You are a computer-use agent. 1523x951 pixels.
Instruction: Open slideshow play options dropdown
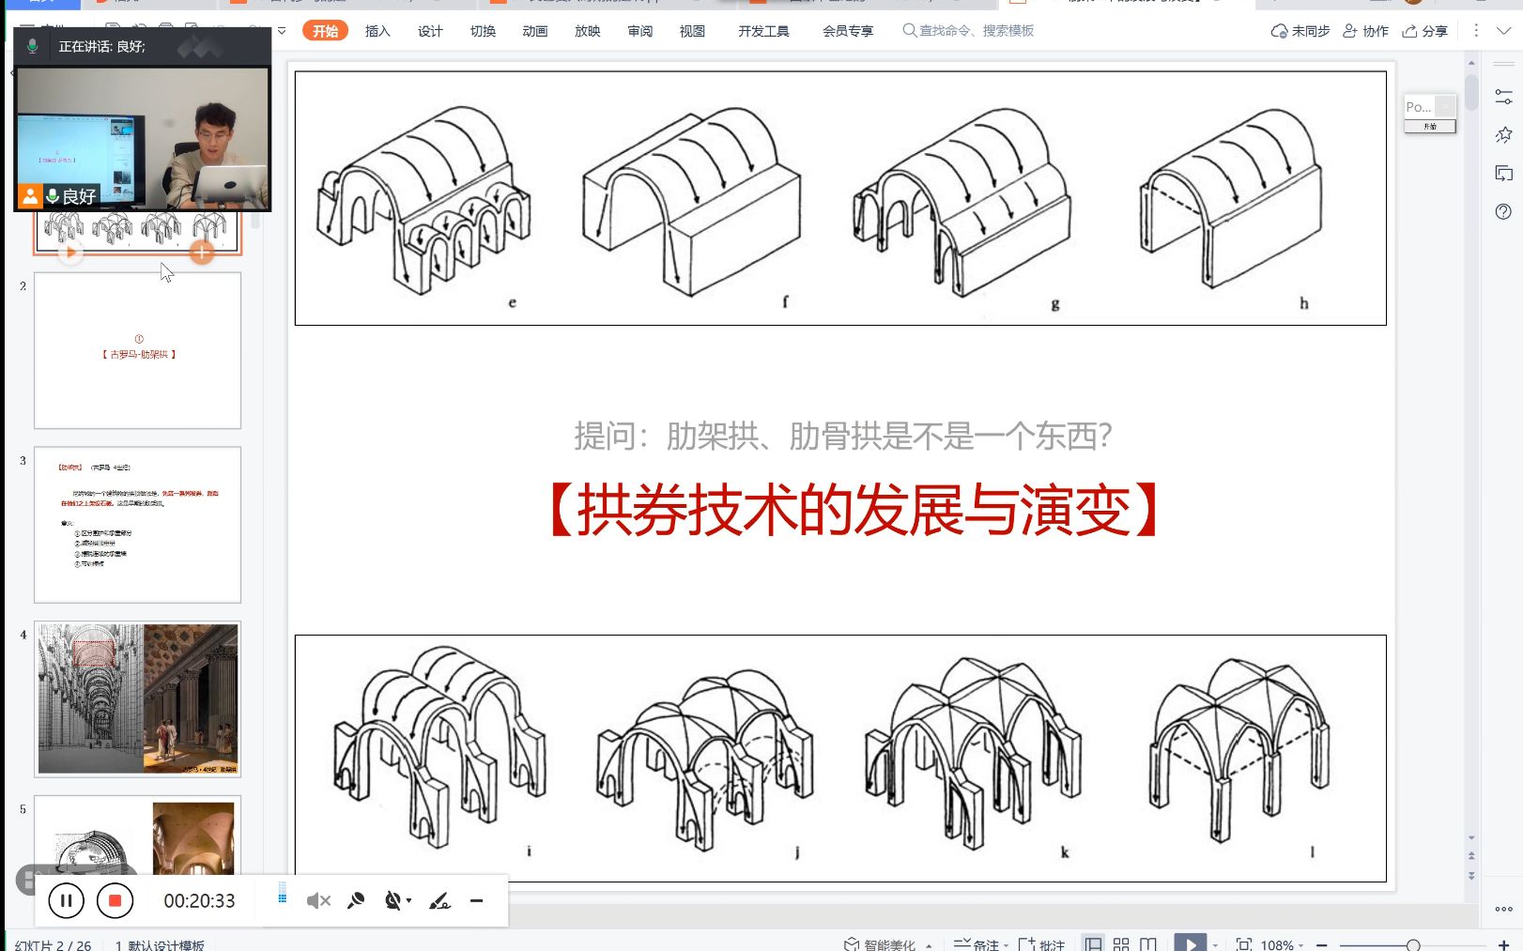[1216, 945]
